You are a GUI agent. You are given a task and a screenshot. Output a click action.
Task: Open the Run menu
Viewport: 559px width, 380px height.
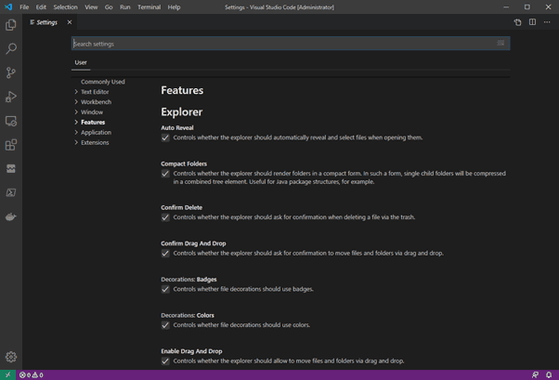124,7
